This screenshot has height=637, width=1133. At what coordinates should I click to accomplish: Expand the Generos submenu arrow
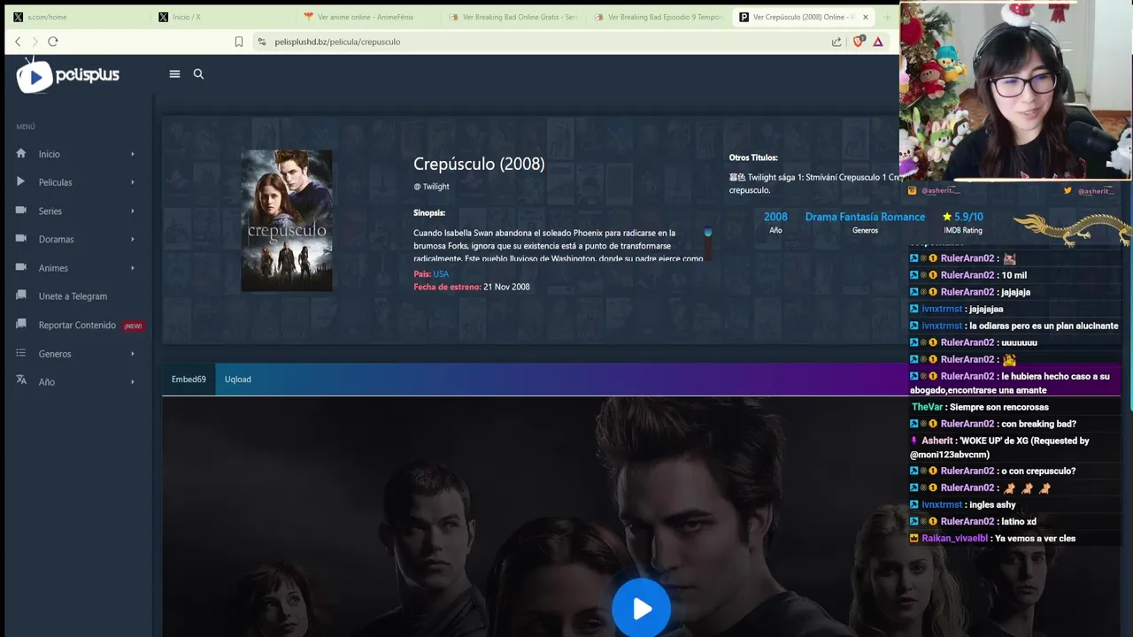tap(133, 353)
